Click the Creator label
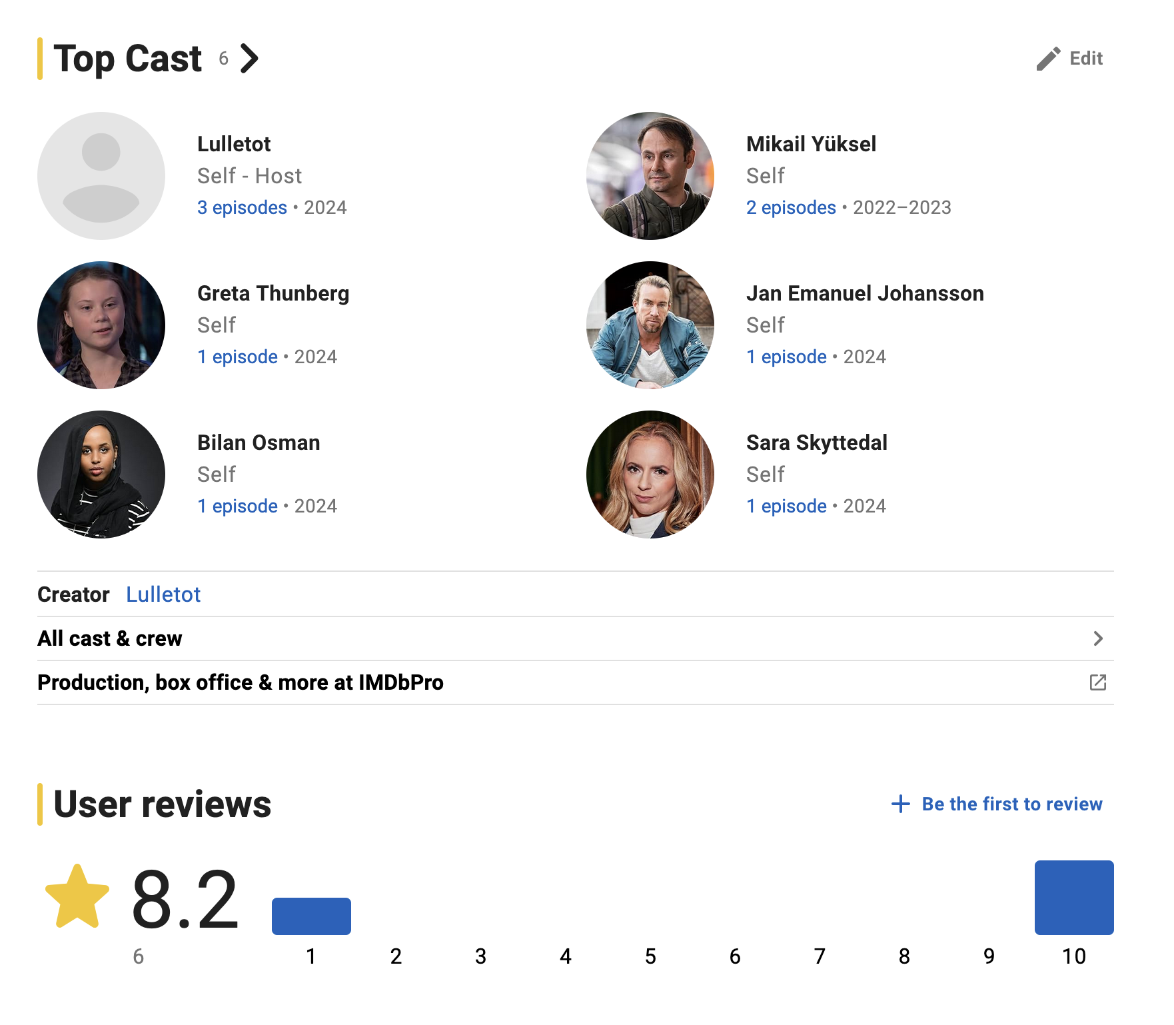The height and width of the screenshot is (1025, 1174). (73, 594)
